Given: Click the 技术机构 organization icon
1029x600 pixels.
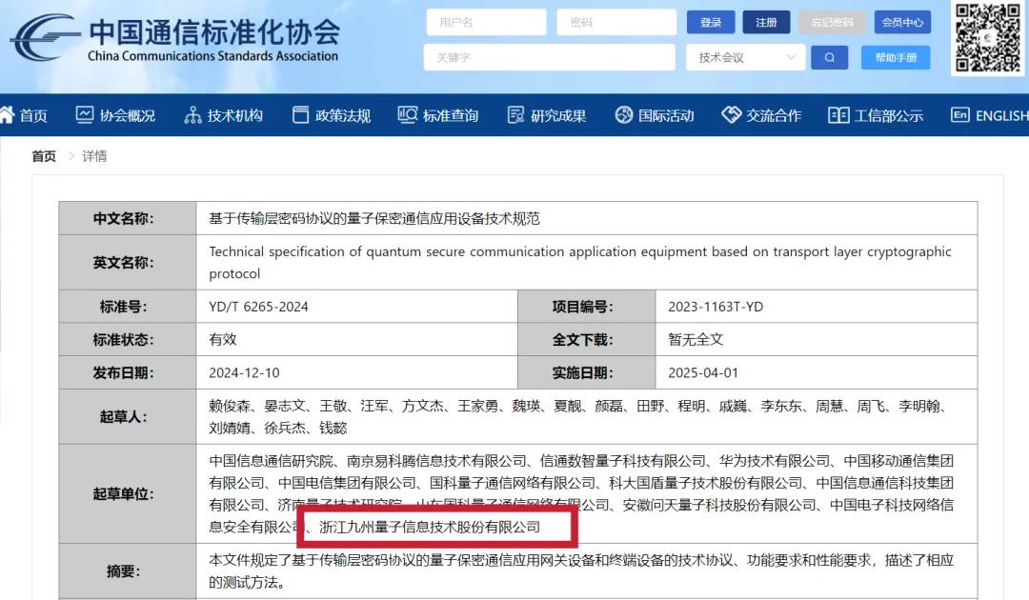Looking at the screenshot, I should click(192, 115).
